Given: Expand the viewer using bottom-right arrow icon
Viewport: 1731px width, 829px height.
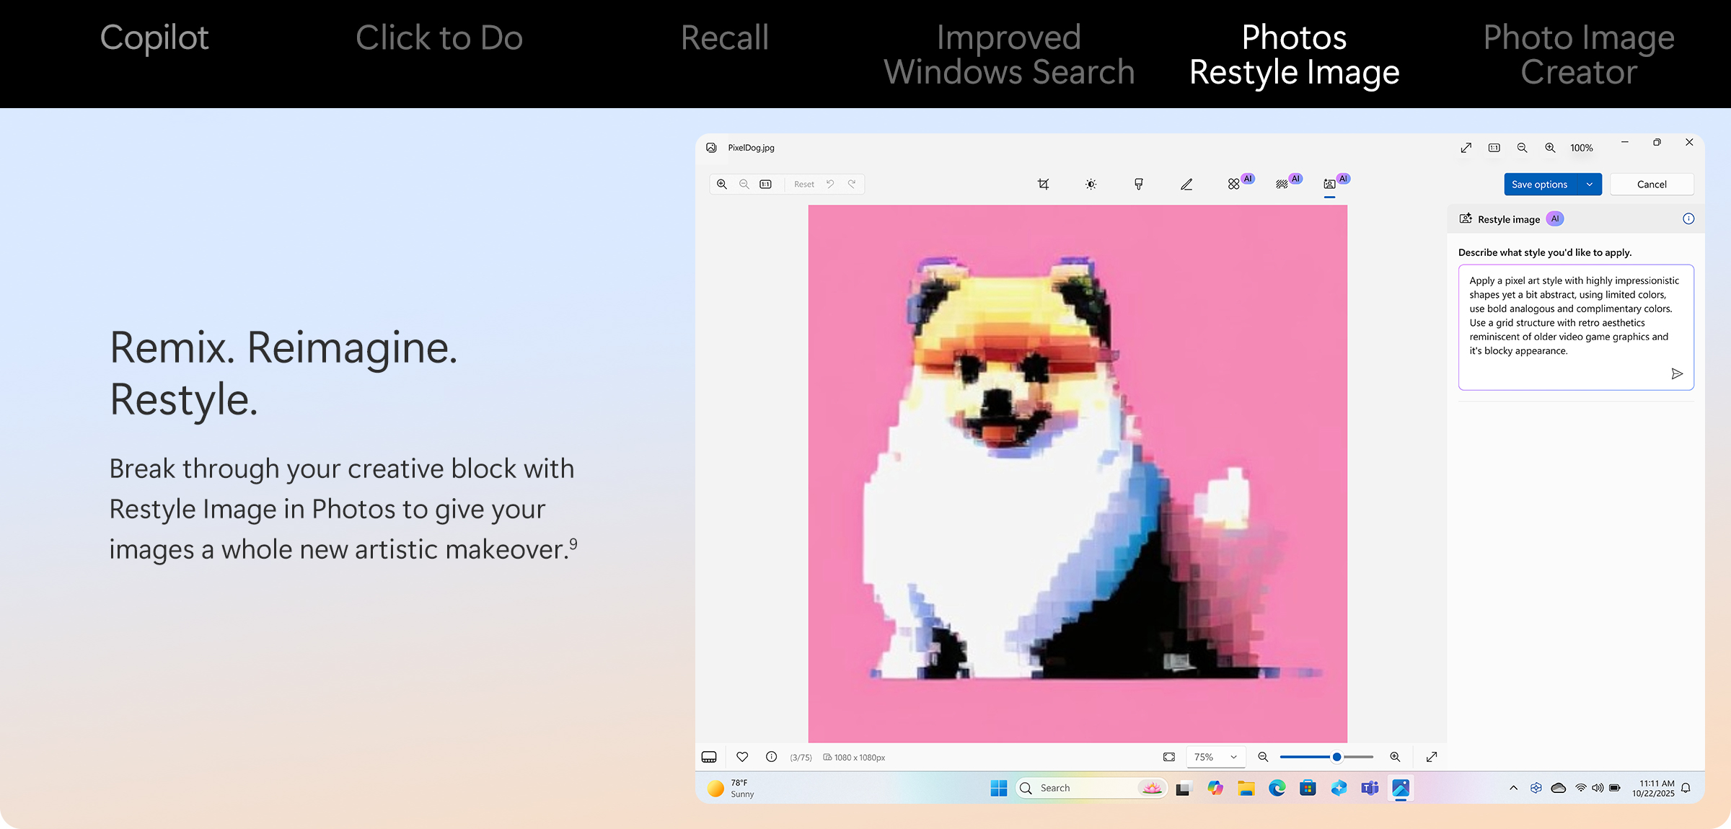Looking at the screenshot, I should click(x=1432, y=757).
